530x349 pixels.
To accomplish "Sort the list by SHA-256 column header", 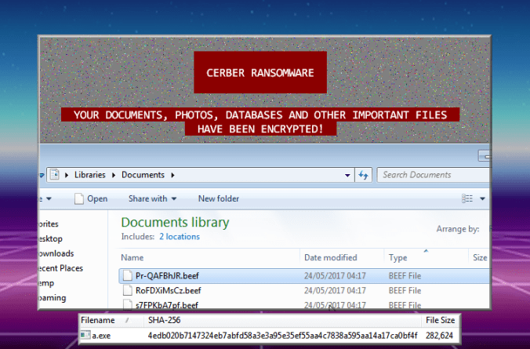I will tap(163, 320).
